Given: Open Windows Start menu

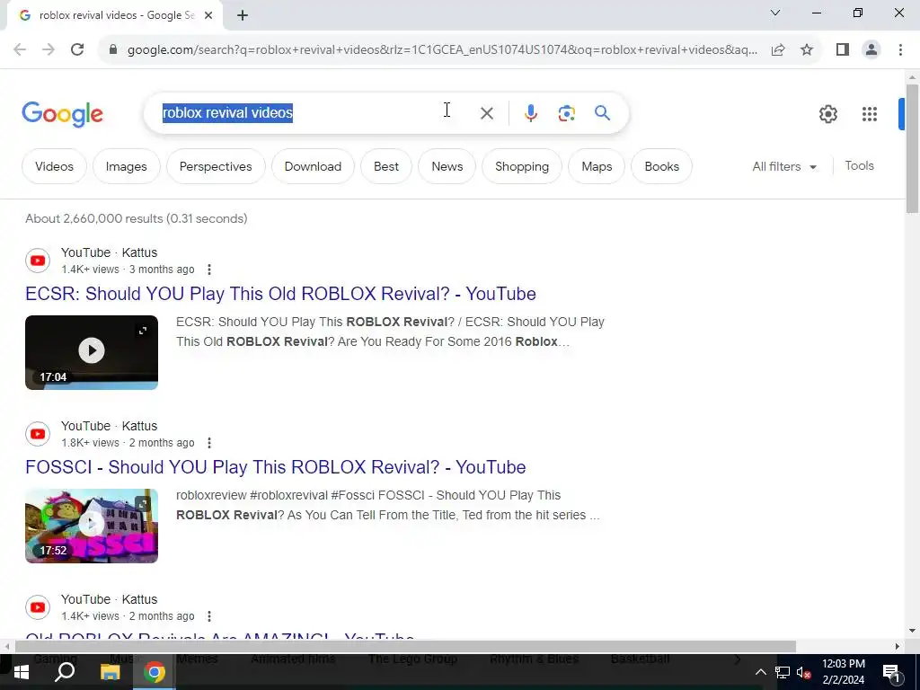Looking at the screenshot, I should coord(22,672).
